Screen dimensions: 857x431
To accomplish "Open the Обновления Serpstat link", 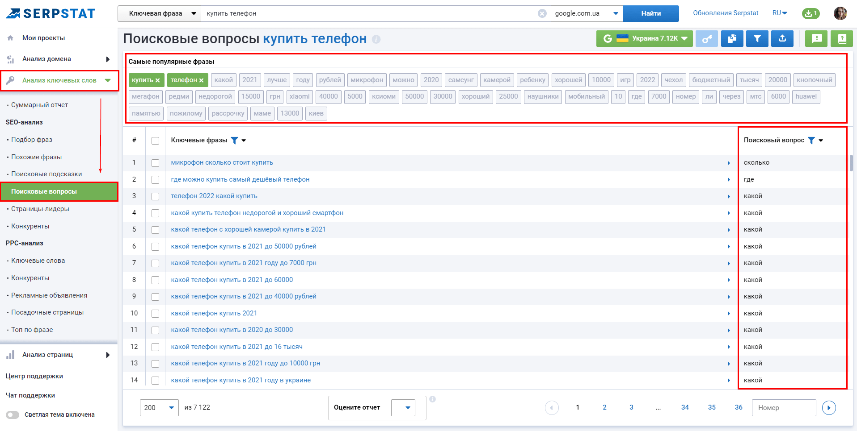I will click(x=726, y=13).
